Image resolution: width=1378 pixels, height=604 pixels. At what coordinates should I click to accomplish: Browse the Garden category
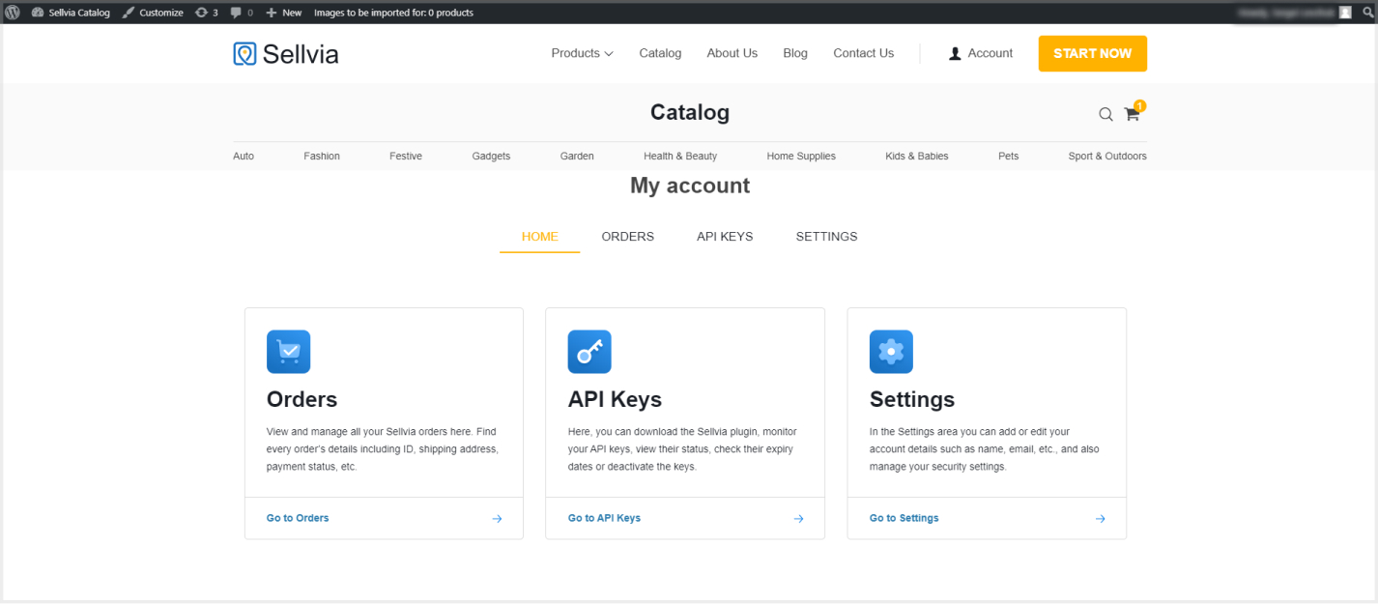[577, 156]
